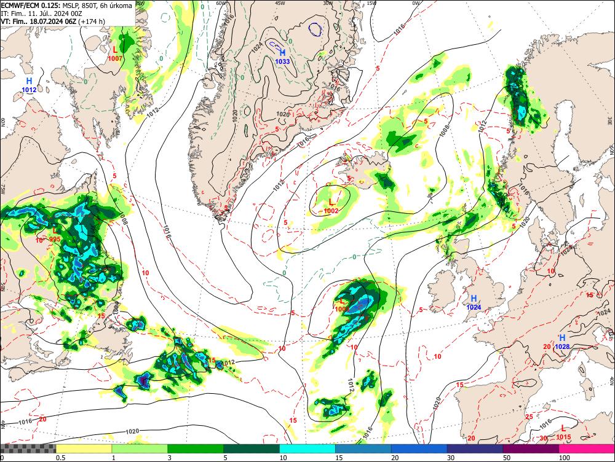Click the red L marker above '1015'
The image size is (615, 462).
[563, 428]
